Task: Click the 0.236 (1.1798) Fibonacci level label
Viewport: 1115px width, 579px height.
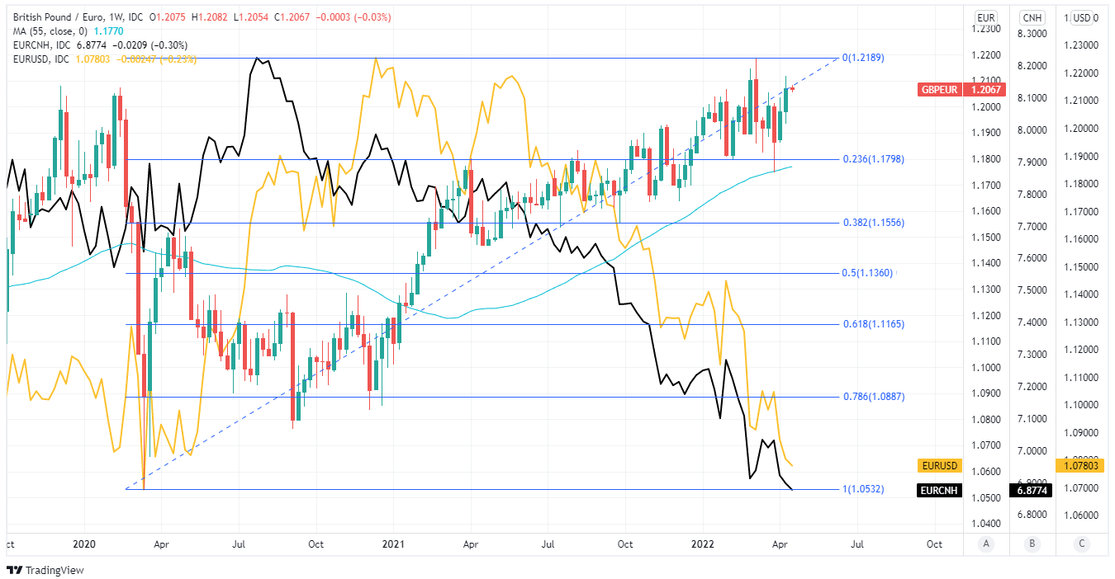Action: [873, 159]
